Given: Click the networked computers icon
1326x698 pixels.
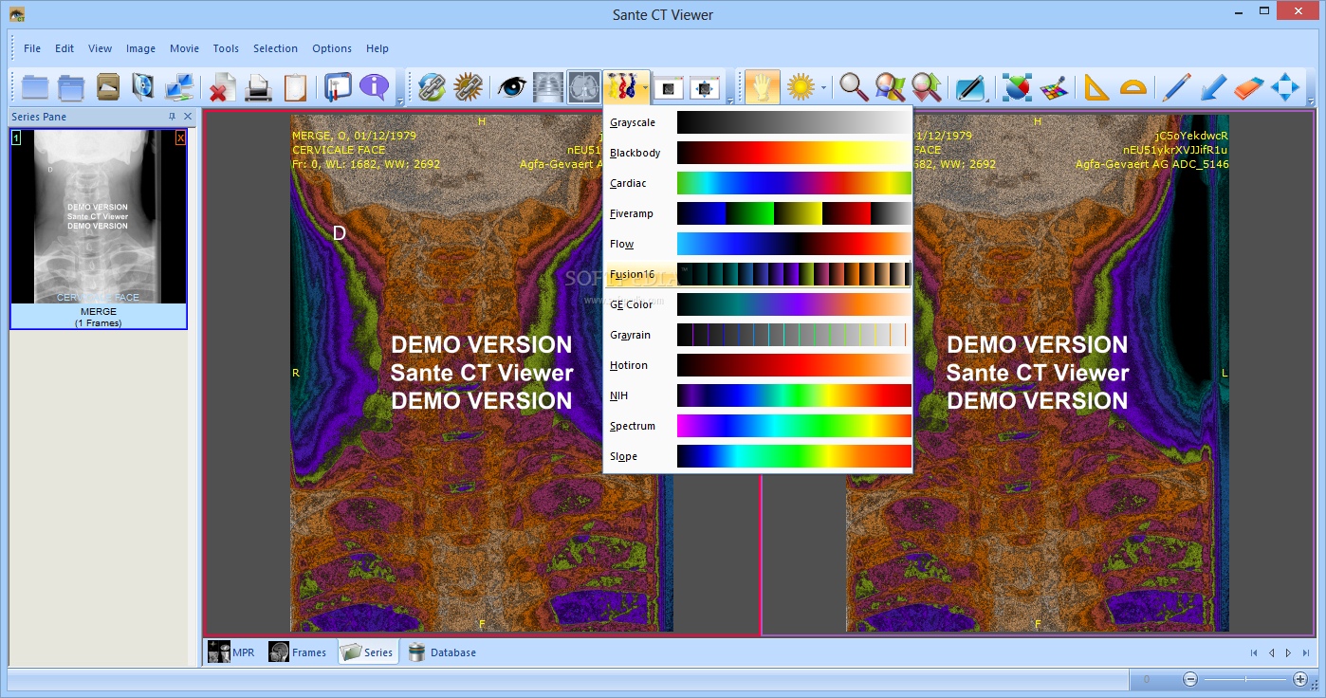Looking at the screenshot, I should click(x=179, y=87).
